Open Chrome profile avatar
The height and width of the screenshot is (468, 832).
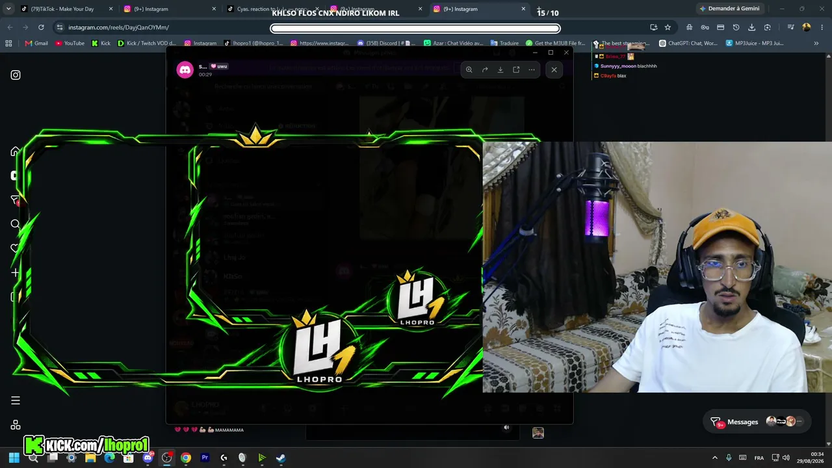click(x=807, y=27)
